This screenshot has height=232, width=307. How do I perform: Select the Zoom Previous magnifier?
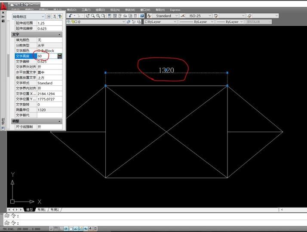tap(103, 16)
